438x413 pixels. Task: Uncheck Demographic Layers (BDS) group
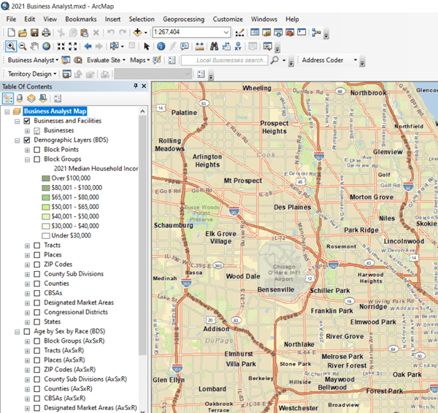[x=27, y=140]
